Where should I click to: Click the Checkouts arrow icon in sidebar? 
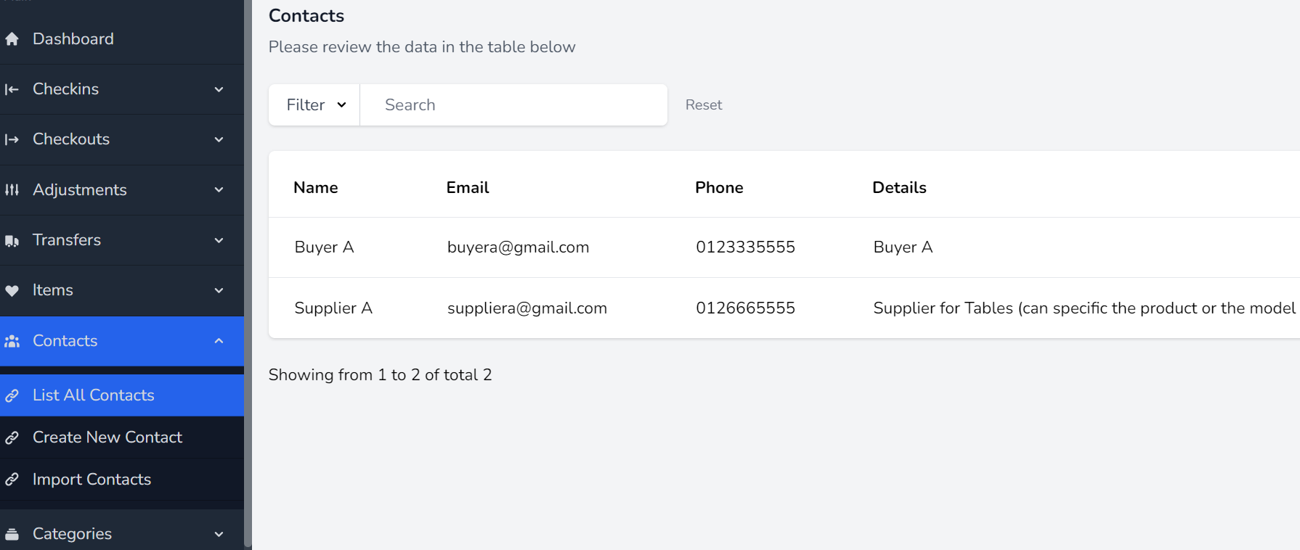point(12,139)
